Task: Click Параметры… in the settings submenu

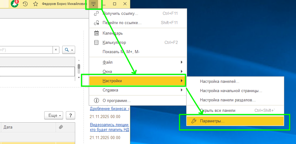Action: tap(212, 121)
